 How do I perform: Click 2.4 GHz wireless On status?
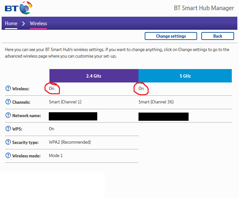pos(52,89)
